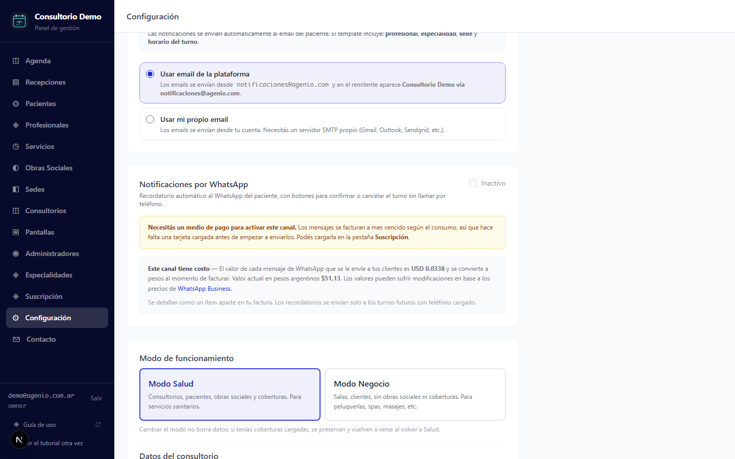735x459 pixels.
Task: Click the Notificaciones por WhatsApp heading
Action: click(193, 185)
